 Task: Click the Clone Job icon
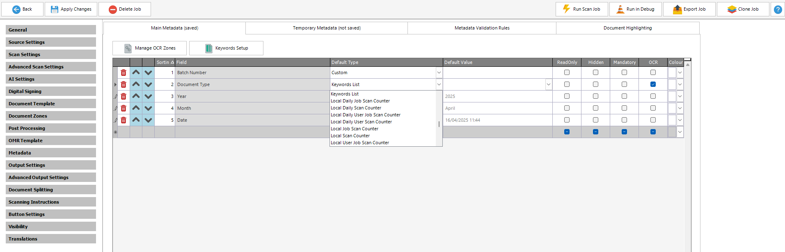pos(732,9)
